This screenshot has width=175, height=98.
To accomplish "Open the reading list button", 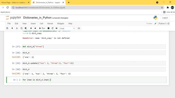I will tap(169, 12).
